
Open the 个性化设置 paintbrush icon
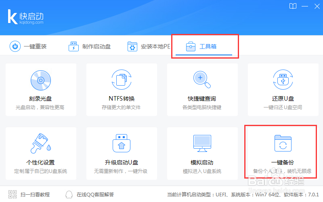click(x=41, y=143)
